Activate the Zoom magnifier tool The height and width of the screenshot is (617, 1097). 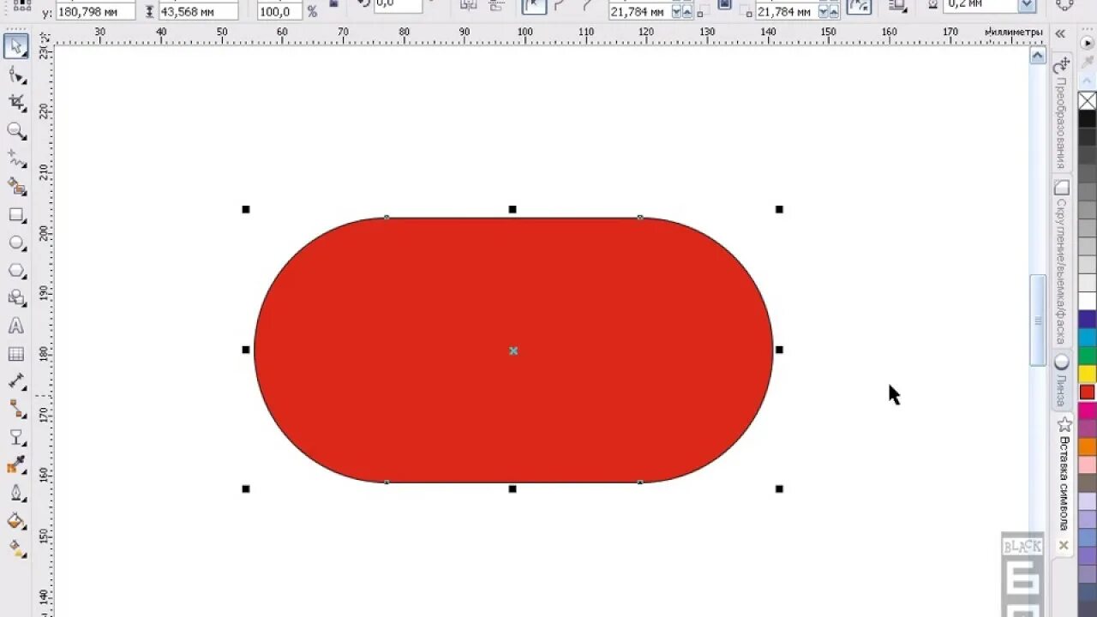(x=16, y=131)
